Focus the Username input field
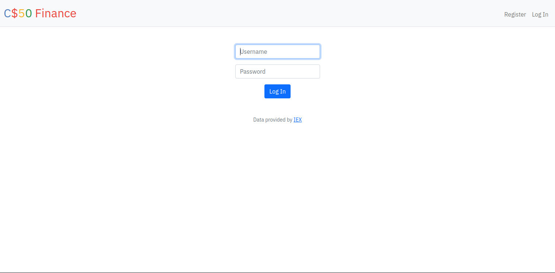Image resolution: width=555 pixels, height=273 pixels. coord(278,52)
